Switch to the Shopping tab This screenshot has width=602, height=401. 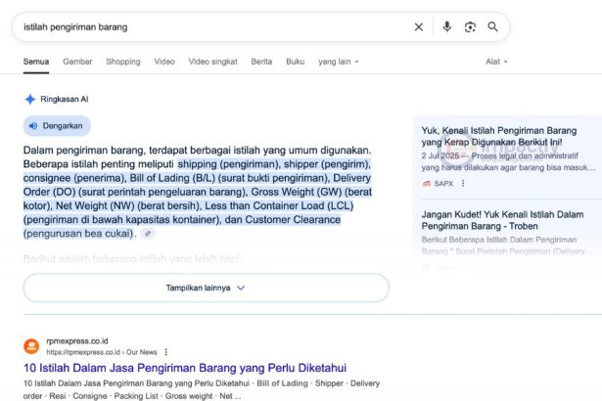[123, 62]
